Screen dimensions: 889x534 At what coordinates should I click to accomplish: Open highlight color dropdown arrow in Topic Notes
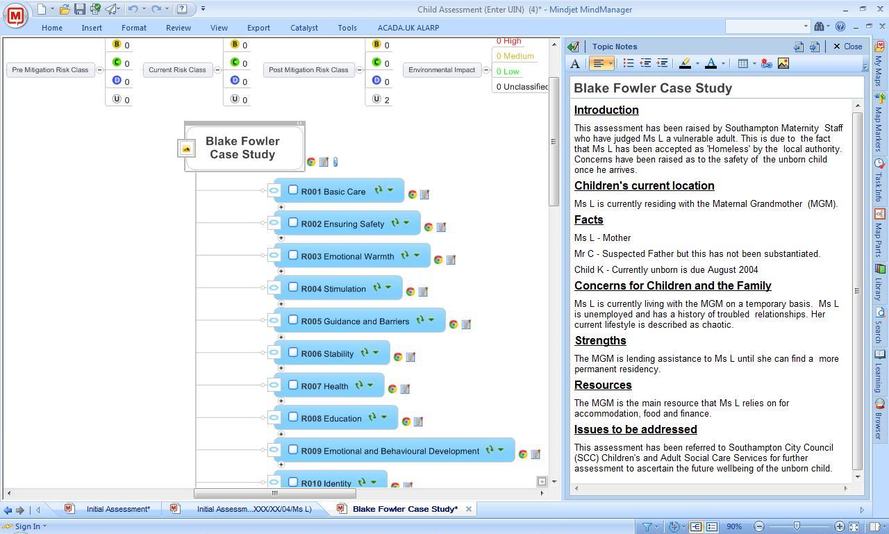[x=697, y=63]
